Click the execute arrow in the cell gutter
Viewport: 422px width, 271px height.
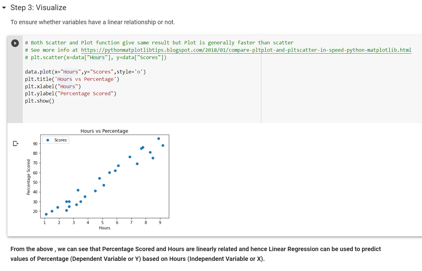15,43
